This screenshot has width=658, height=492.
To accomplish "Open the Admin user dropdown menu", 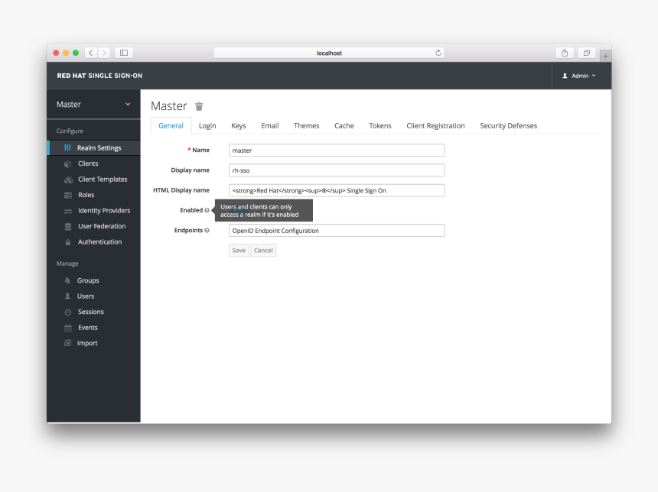I will tap(579, 76).
